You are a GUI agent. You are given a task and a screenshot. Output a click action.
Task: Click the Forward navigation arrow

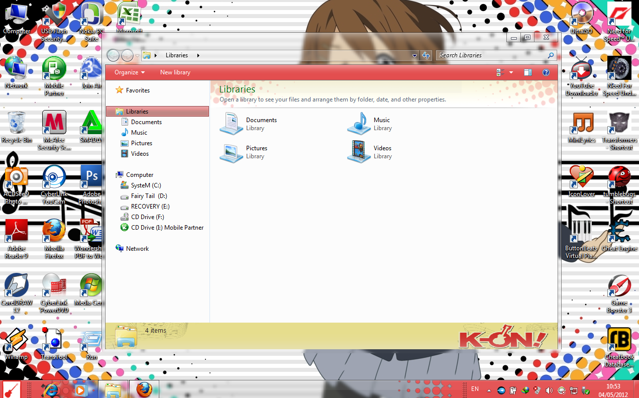(127, 55)
